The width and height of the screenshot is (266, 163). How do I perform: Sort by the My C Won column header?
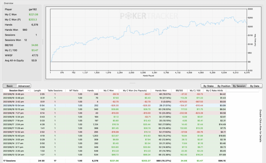(109, 91)
